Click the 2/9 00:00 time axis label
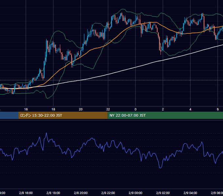 135,193
